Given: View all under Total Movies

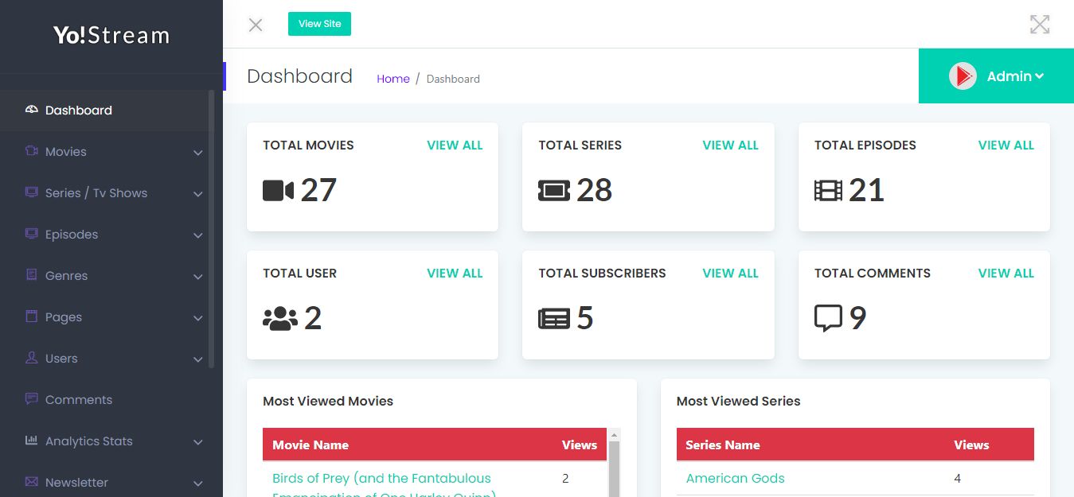Looking at the screenshot, I should [x=455, y=146].
